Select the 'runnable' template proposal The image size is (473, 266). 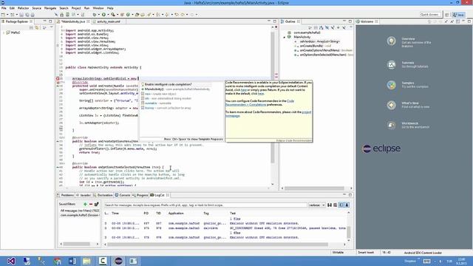coord(156,103)
